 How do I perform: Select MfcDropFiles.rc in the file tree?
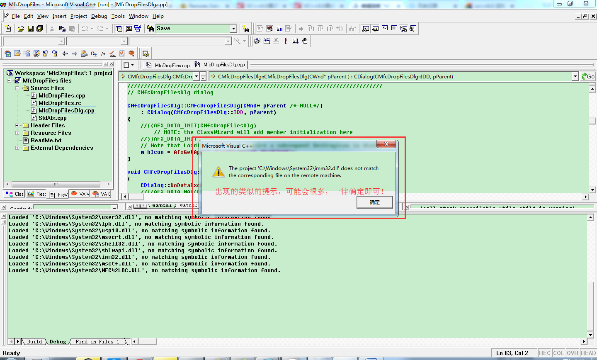click(60, 103)
